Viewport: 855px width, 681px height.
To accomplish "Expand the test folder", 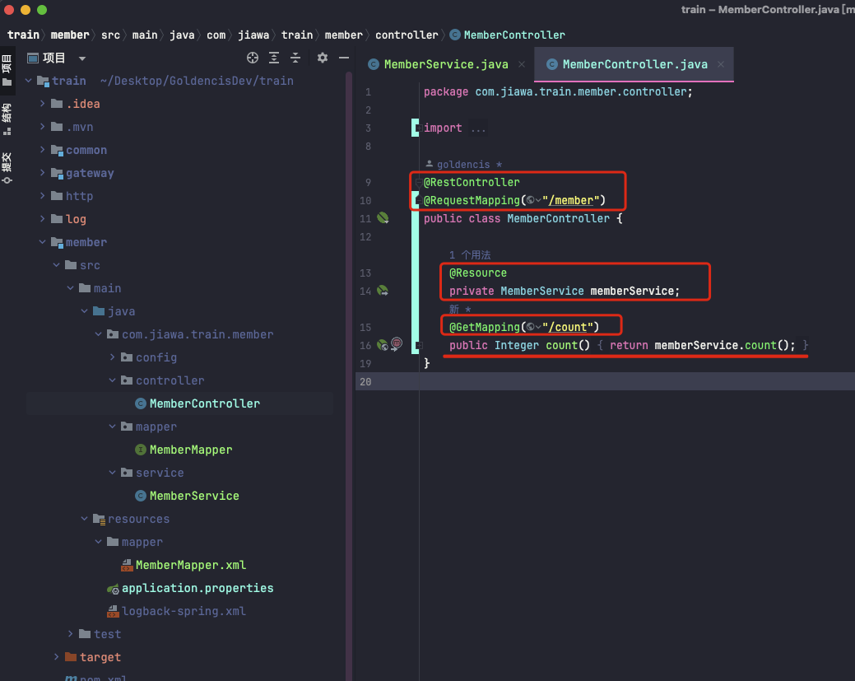I will pyautogui.click(x=70, y=634).
